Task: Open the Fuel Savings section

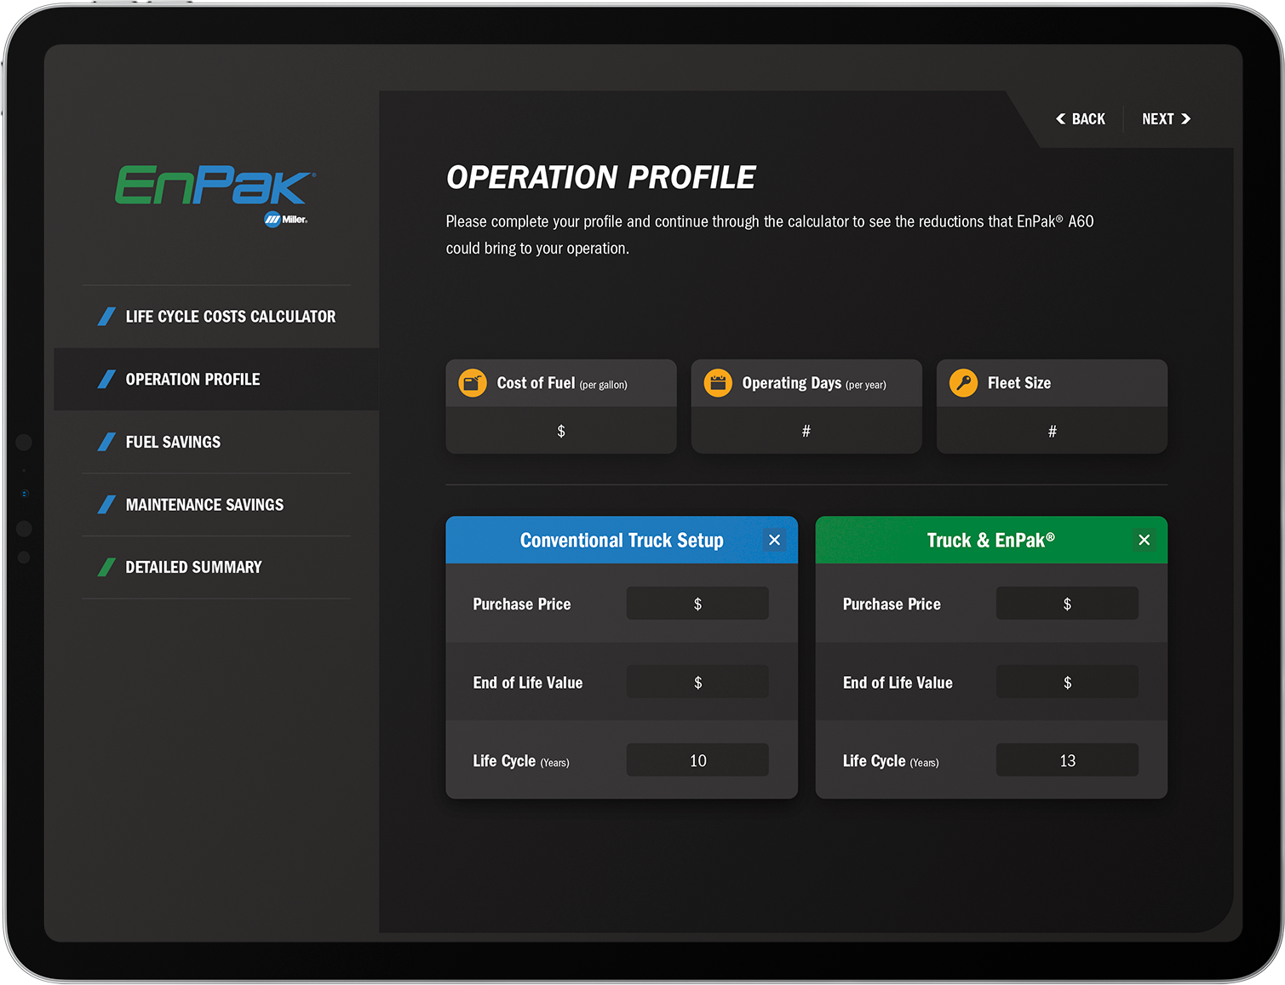Action: tap(216, 442)
